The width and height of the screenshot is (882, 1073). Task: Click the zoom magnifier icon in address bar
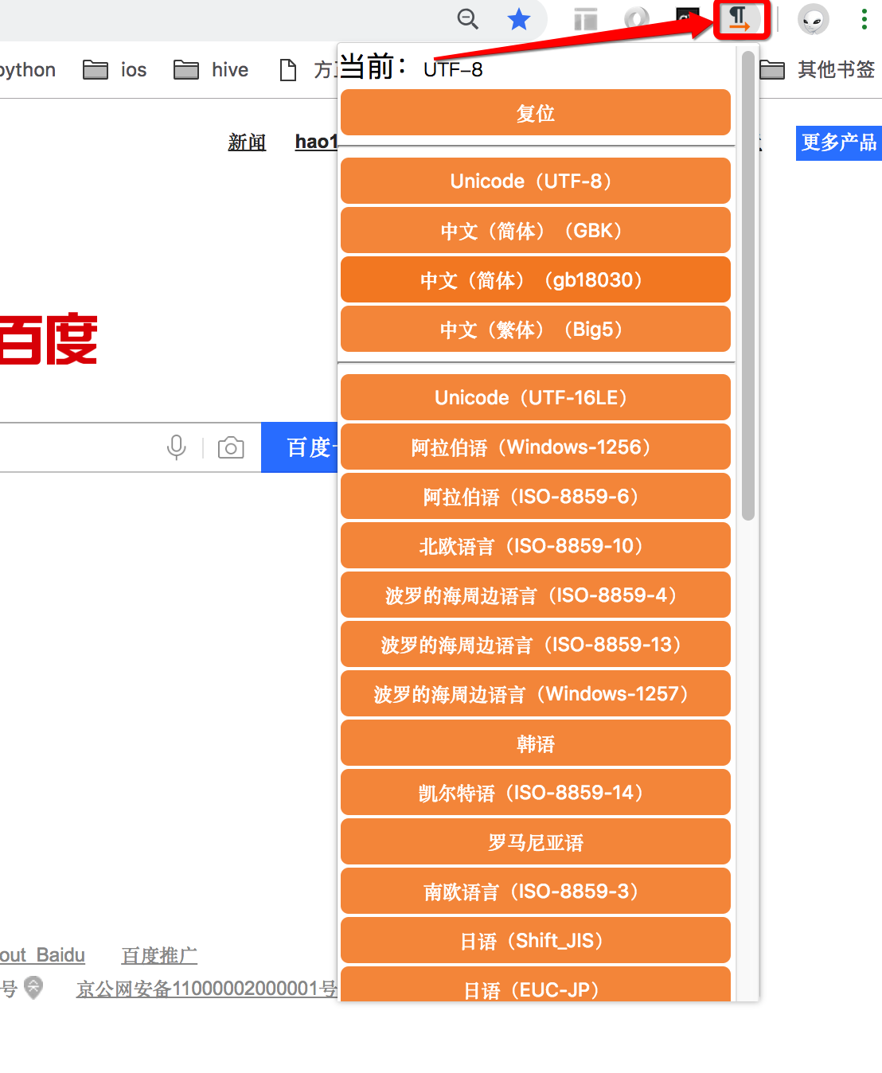click(x=468, y=18)
